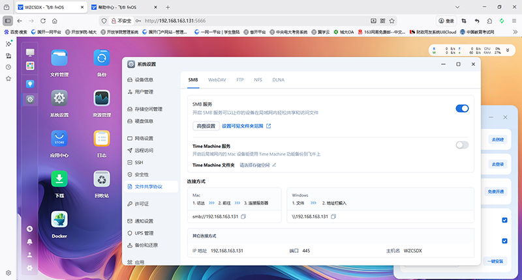Screen dimensions: 522x280
Task: Toggle the browser sidebar panel button
Action: coord(8,21)
